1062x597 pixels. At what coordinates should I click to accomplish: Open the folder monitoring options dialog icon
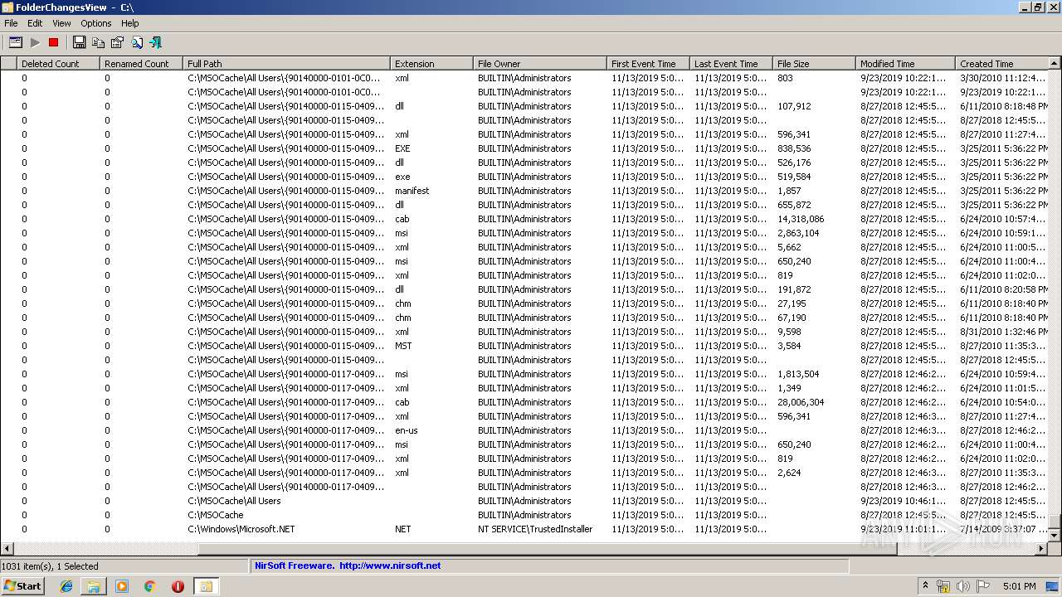(x=15, y=42)
